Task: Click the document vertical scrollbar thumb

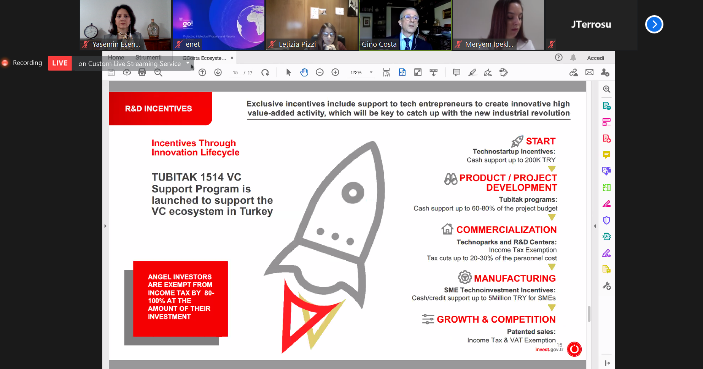Action: [589, 314]
